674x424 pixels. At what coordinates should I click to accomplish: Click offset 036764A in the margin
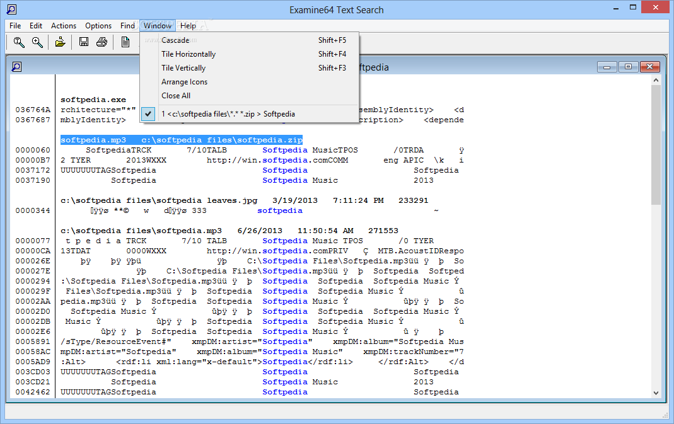pos(33,110)
